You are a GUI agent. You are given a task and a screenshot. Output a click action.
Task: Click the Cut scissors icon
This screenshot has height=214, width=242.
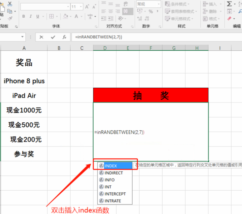pos(10,4)
